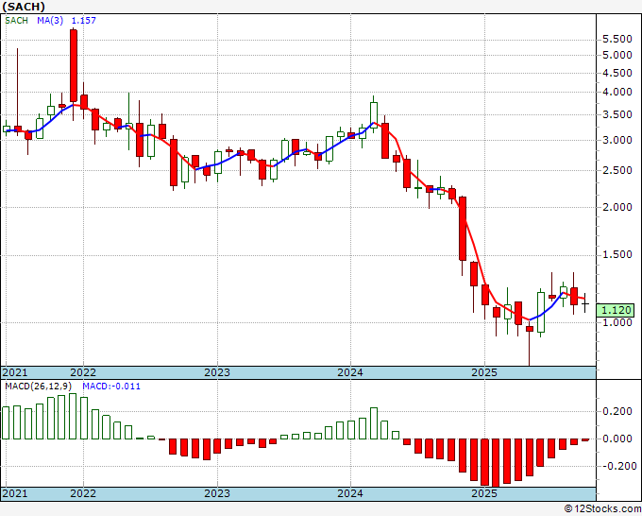Click the 5.000 price axis label
This screenshot has height=516, width=642.
click(x=617, y=56)
